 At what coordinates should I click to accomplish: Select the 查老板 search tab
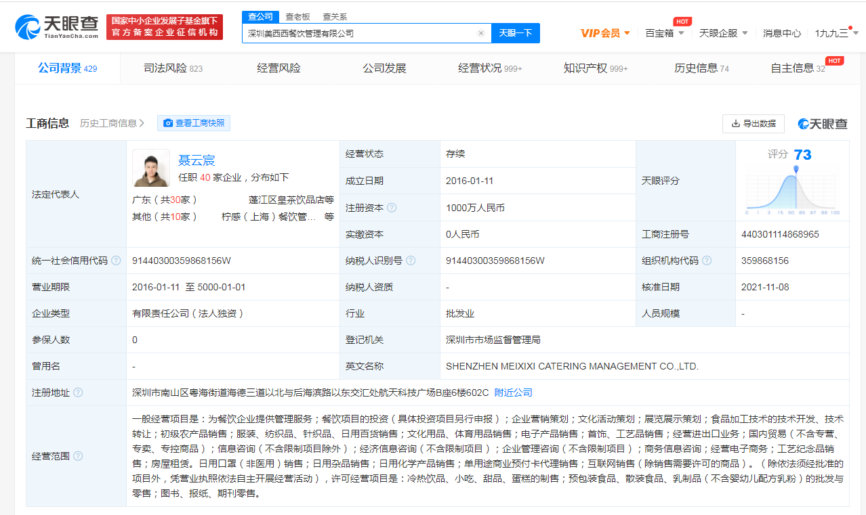click(297, 17)
